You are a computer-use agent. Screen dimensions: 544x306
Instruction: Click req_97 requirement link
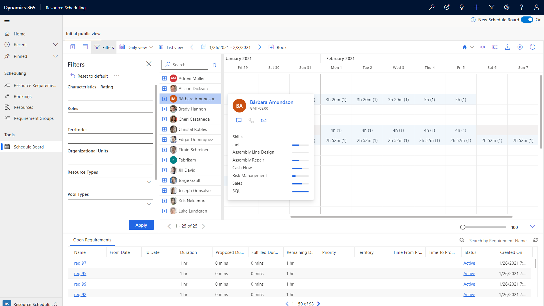pyautogui.click(x=80, y=263)
